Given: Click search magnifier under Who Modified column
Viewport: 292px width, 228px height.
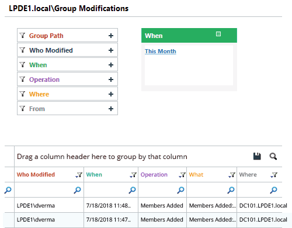Looking at the screenshot, I should coord(77,190).
